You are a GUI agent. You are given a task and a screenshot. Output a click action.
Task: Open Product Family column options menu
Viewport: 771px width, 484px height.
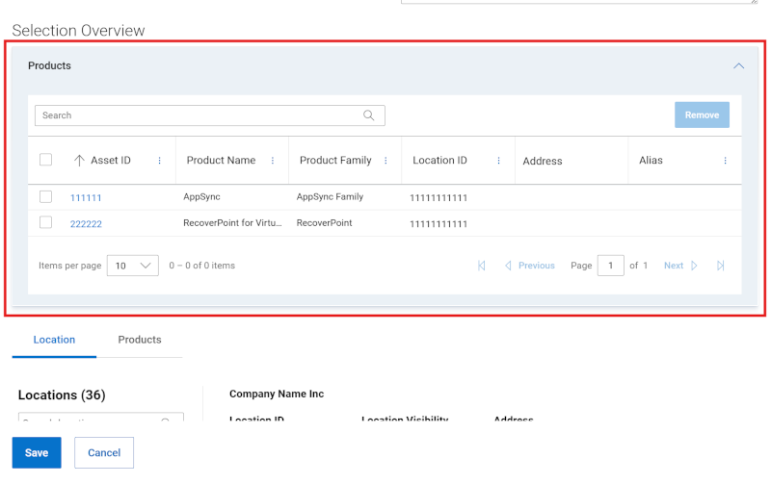[385, 161]
